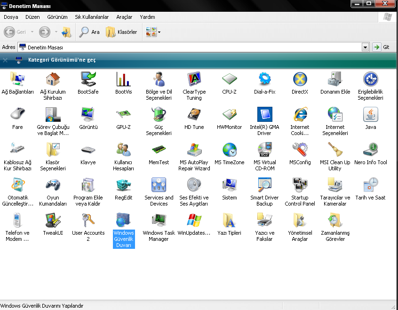
Task: Expand the Geri back history arrow
Action: pos(32,32)
